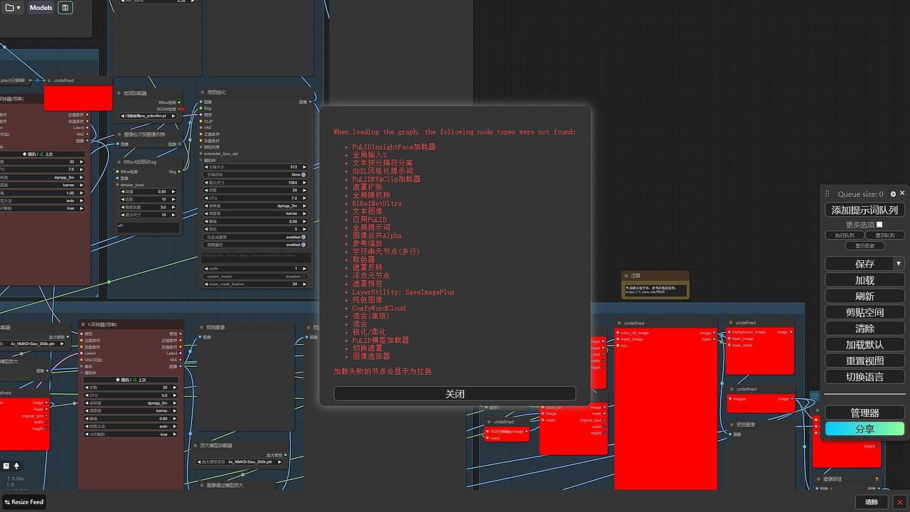
Task: Click 显示历史 button
Action: (x=864, y=246)
